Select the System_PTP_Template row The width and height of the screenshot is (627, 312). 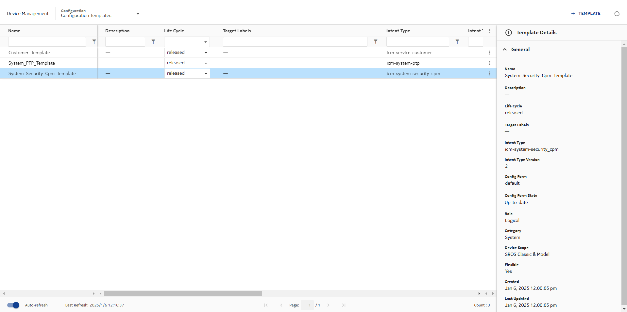pyautogui.click(x=32, y=63)
